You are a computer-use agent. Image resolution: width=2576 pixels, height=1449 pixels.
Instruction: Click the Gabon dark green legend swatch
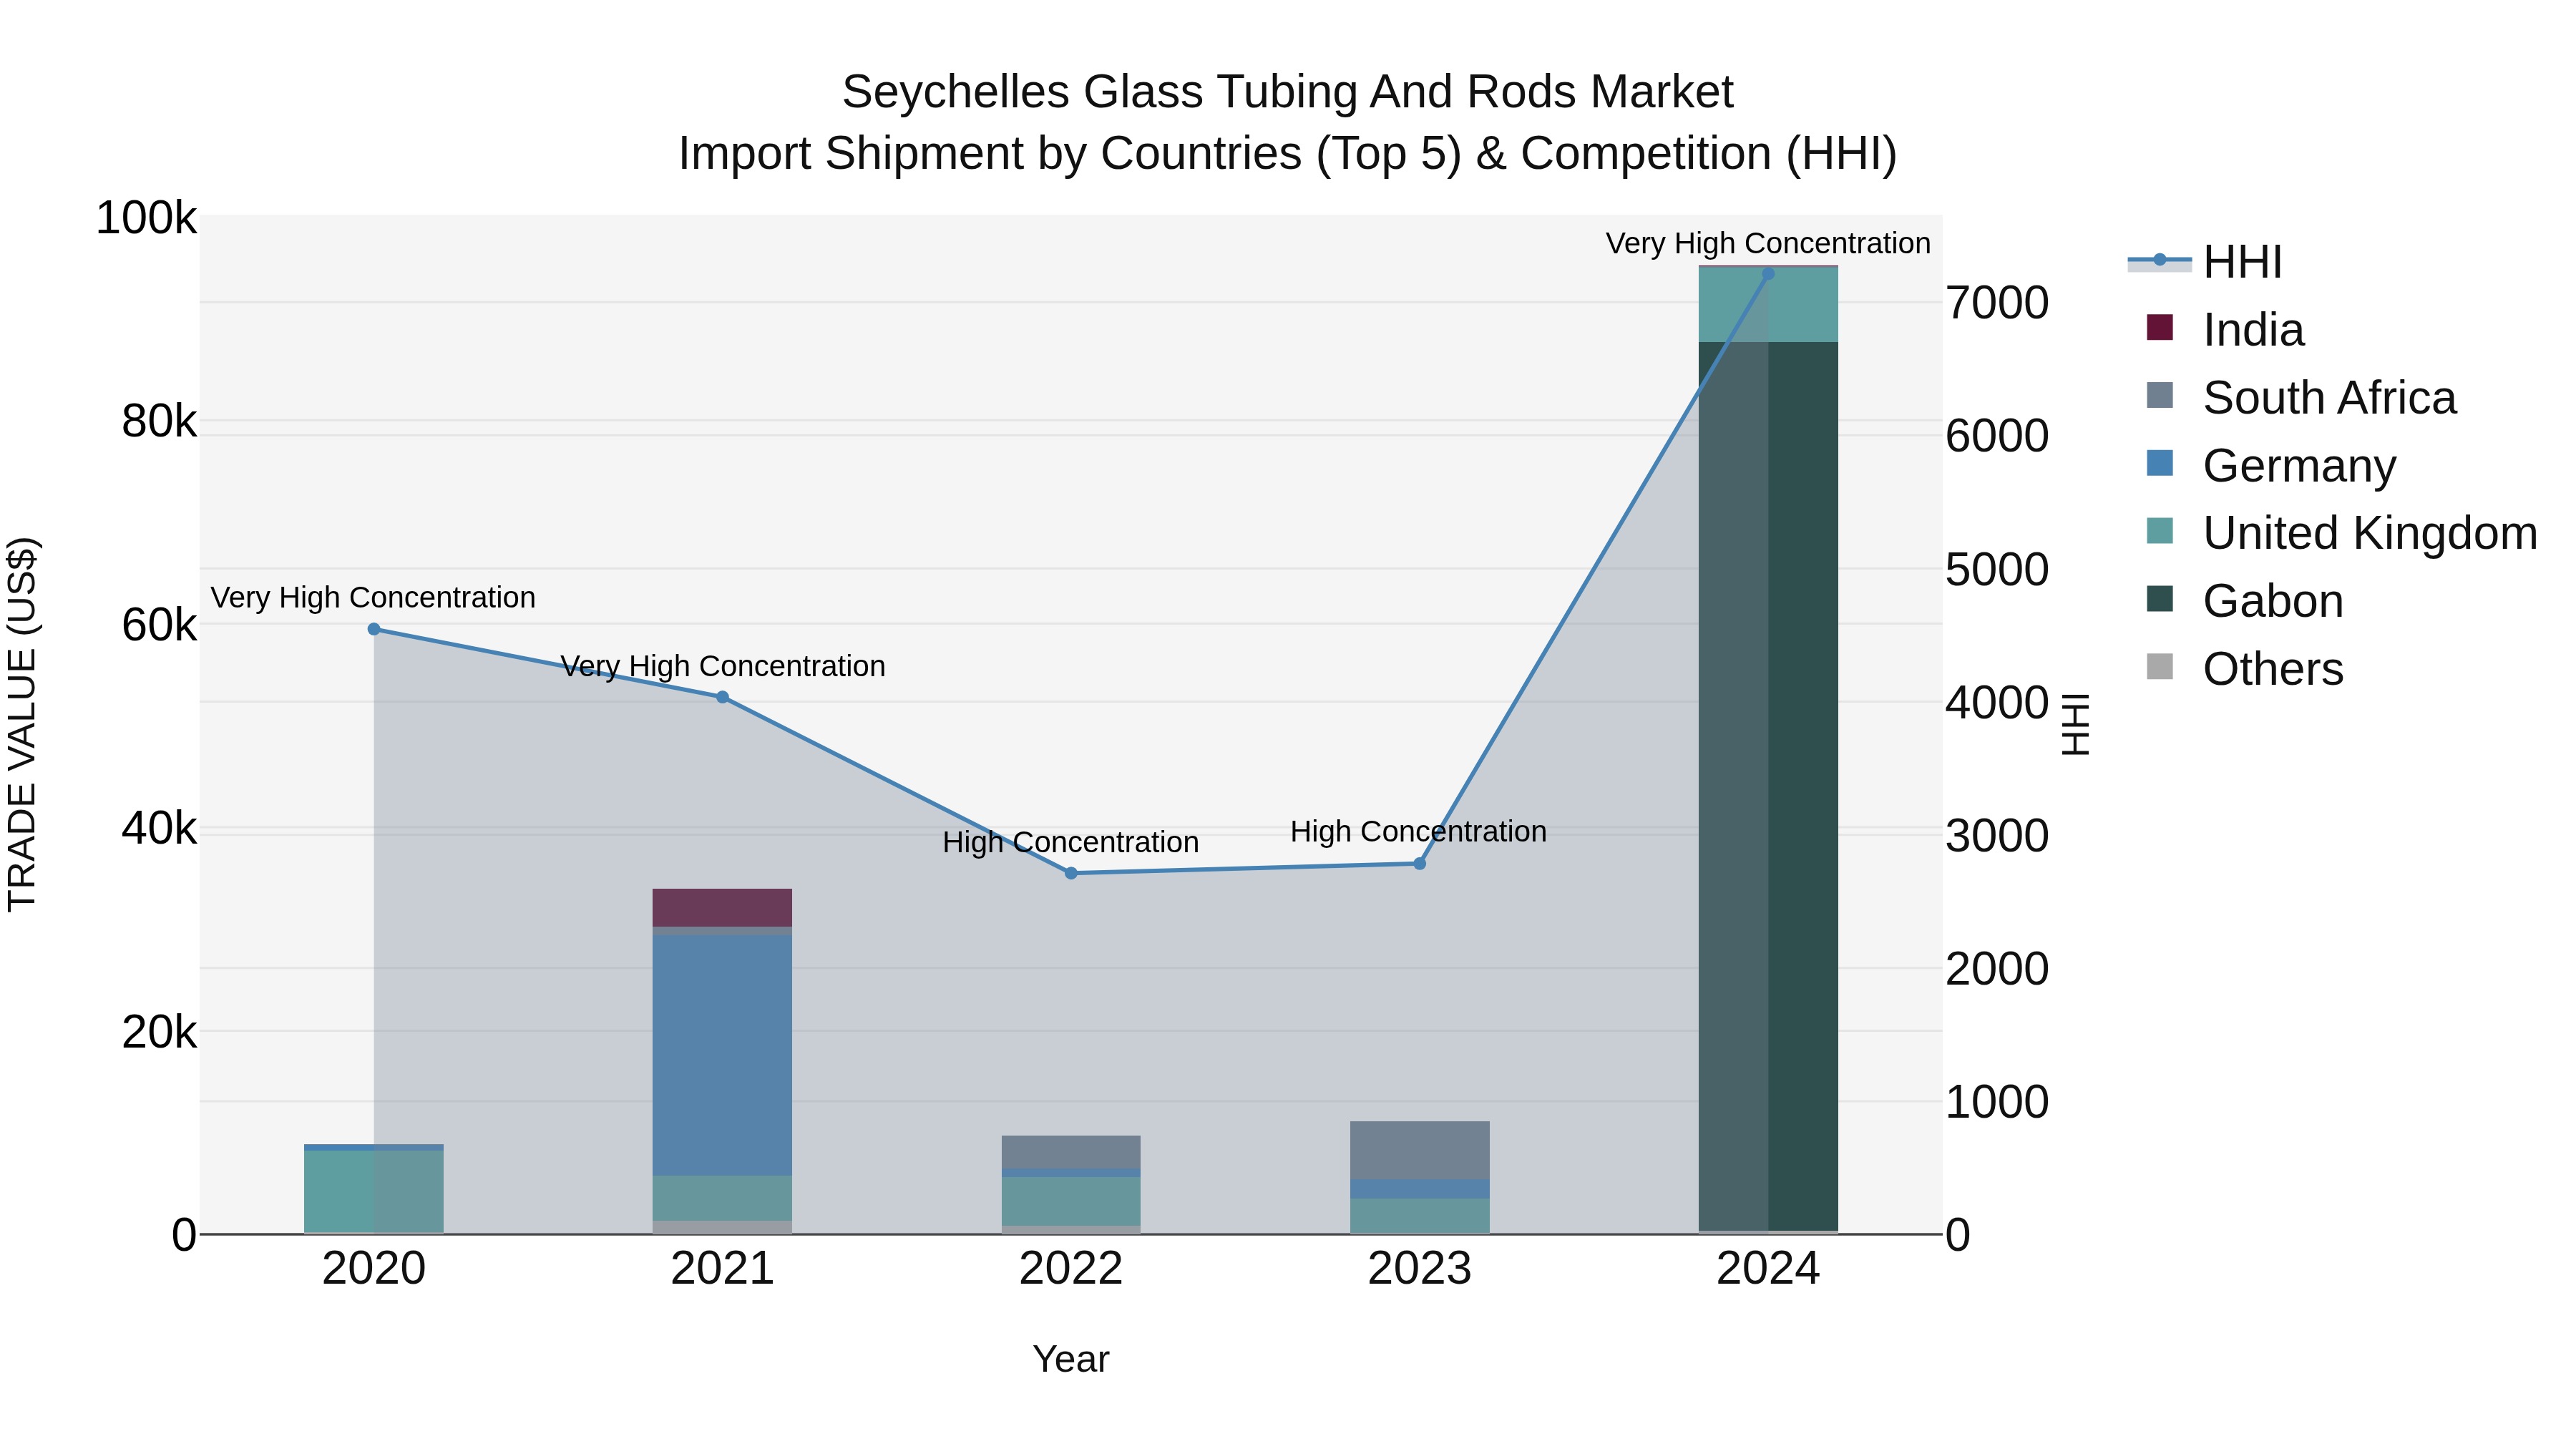(2160, 599)
